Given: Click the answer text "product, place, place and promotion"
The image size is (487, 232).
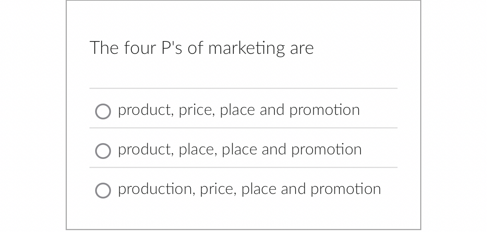Looking at the screenshot, I should click(x=239, y=150).
